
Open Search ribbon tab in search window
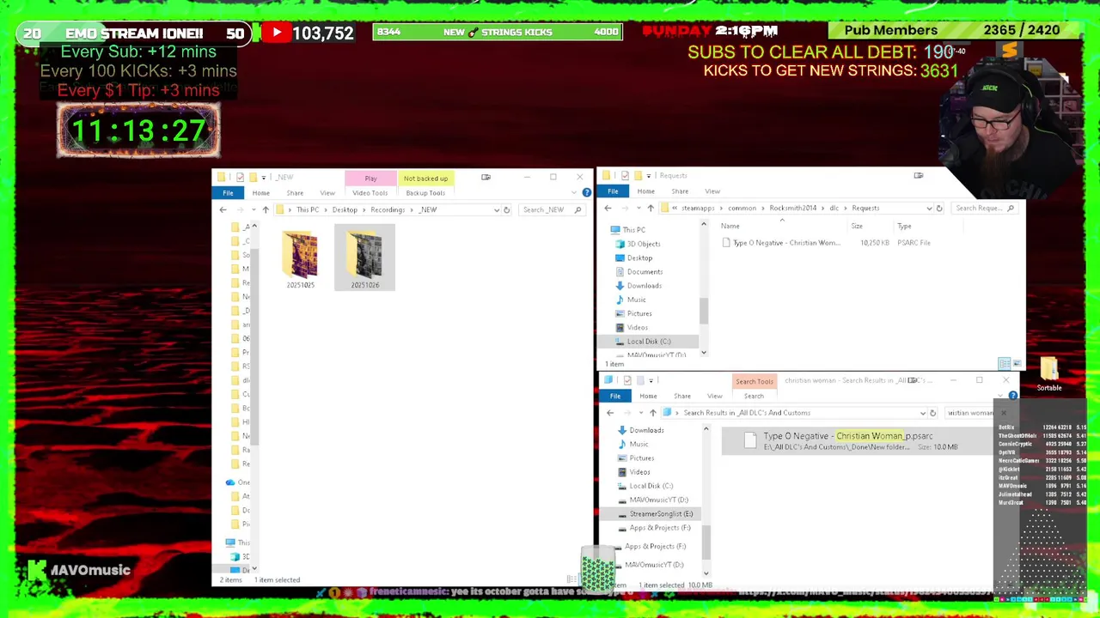pyautogui.click(x=754, y=397)
